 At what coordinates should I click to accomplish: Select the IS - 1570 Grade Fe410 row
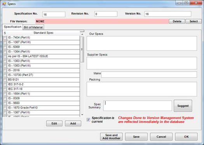tap(43, 108)
